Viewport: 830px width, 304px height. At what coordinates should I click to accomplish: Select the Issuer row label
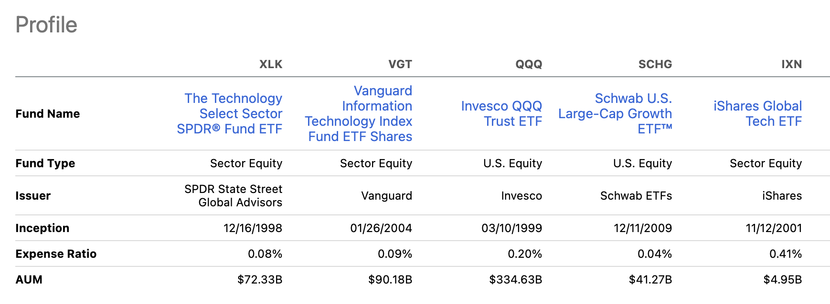click(x=33, y=196)
